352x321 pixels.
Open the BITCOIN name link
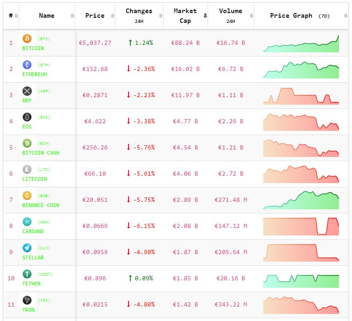[x=33, y=48]
